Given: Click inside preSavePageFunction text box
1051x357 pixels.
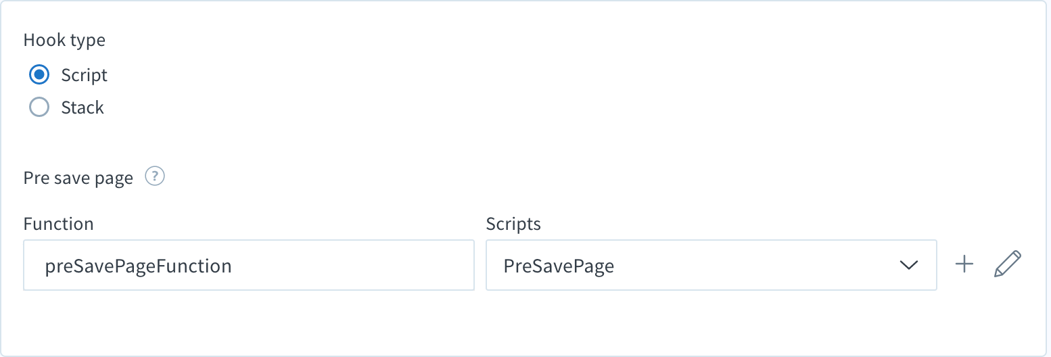Looking at the screenshot, I should 249,265.
